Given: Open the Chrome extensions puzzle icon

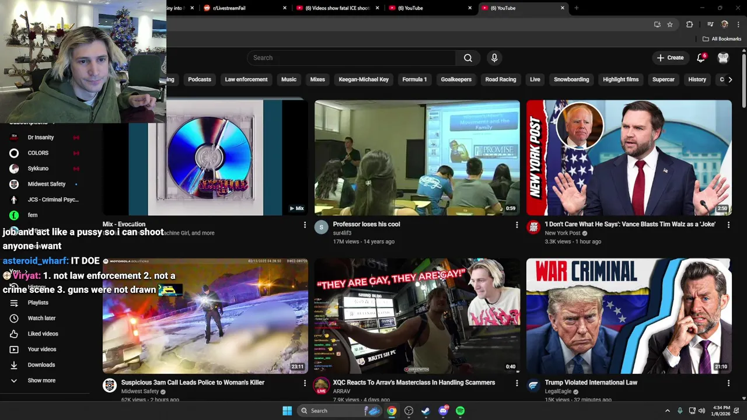Looking at the screenshot, I should coord(689,24).
